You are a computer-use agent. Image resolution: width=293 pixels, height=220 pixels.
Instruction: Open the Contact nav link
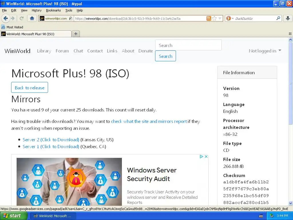click(95, 51)
